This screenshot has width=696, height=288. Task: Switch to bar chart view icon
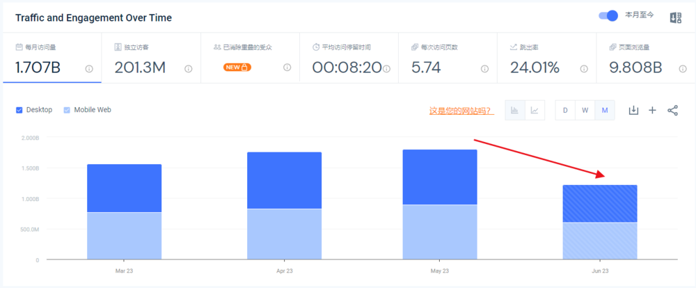tap(515, 110)
